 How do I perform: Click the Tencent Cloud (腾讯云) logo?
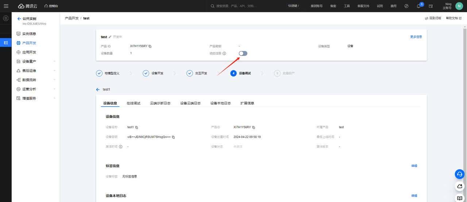click(x=28, y=6)
